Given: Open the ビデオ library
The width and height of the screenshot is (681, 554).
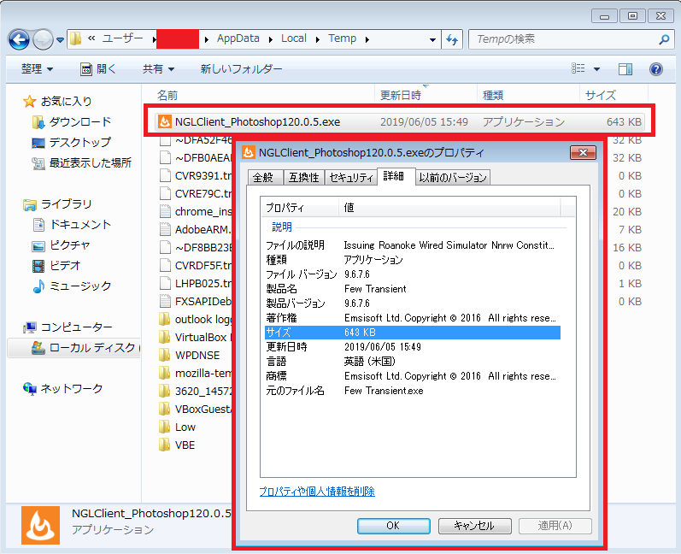Looking at the screenshot, I should [x=57, y=266].
